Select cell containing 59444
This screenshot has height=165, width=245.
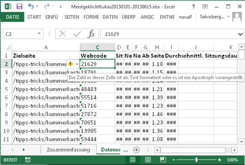click(98, 139)
